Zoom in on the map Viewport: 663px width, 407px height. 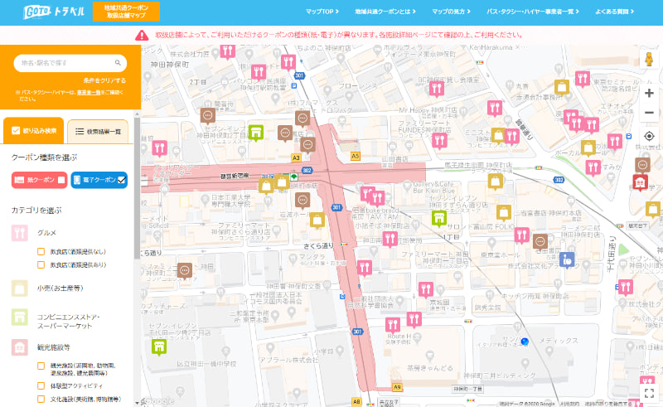tap(649, 93)
